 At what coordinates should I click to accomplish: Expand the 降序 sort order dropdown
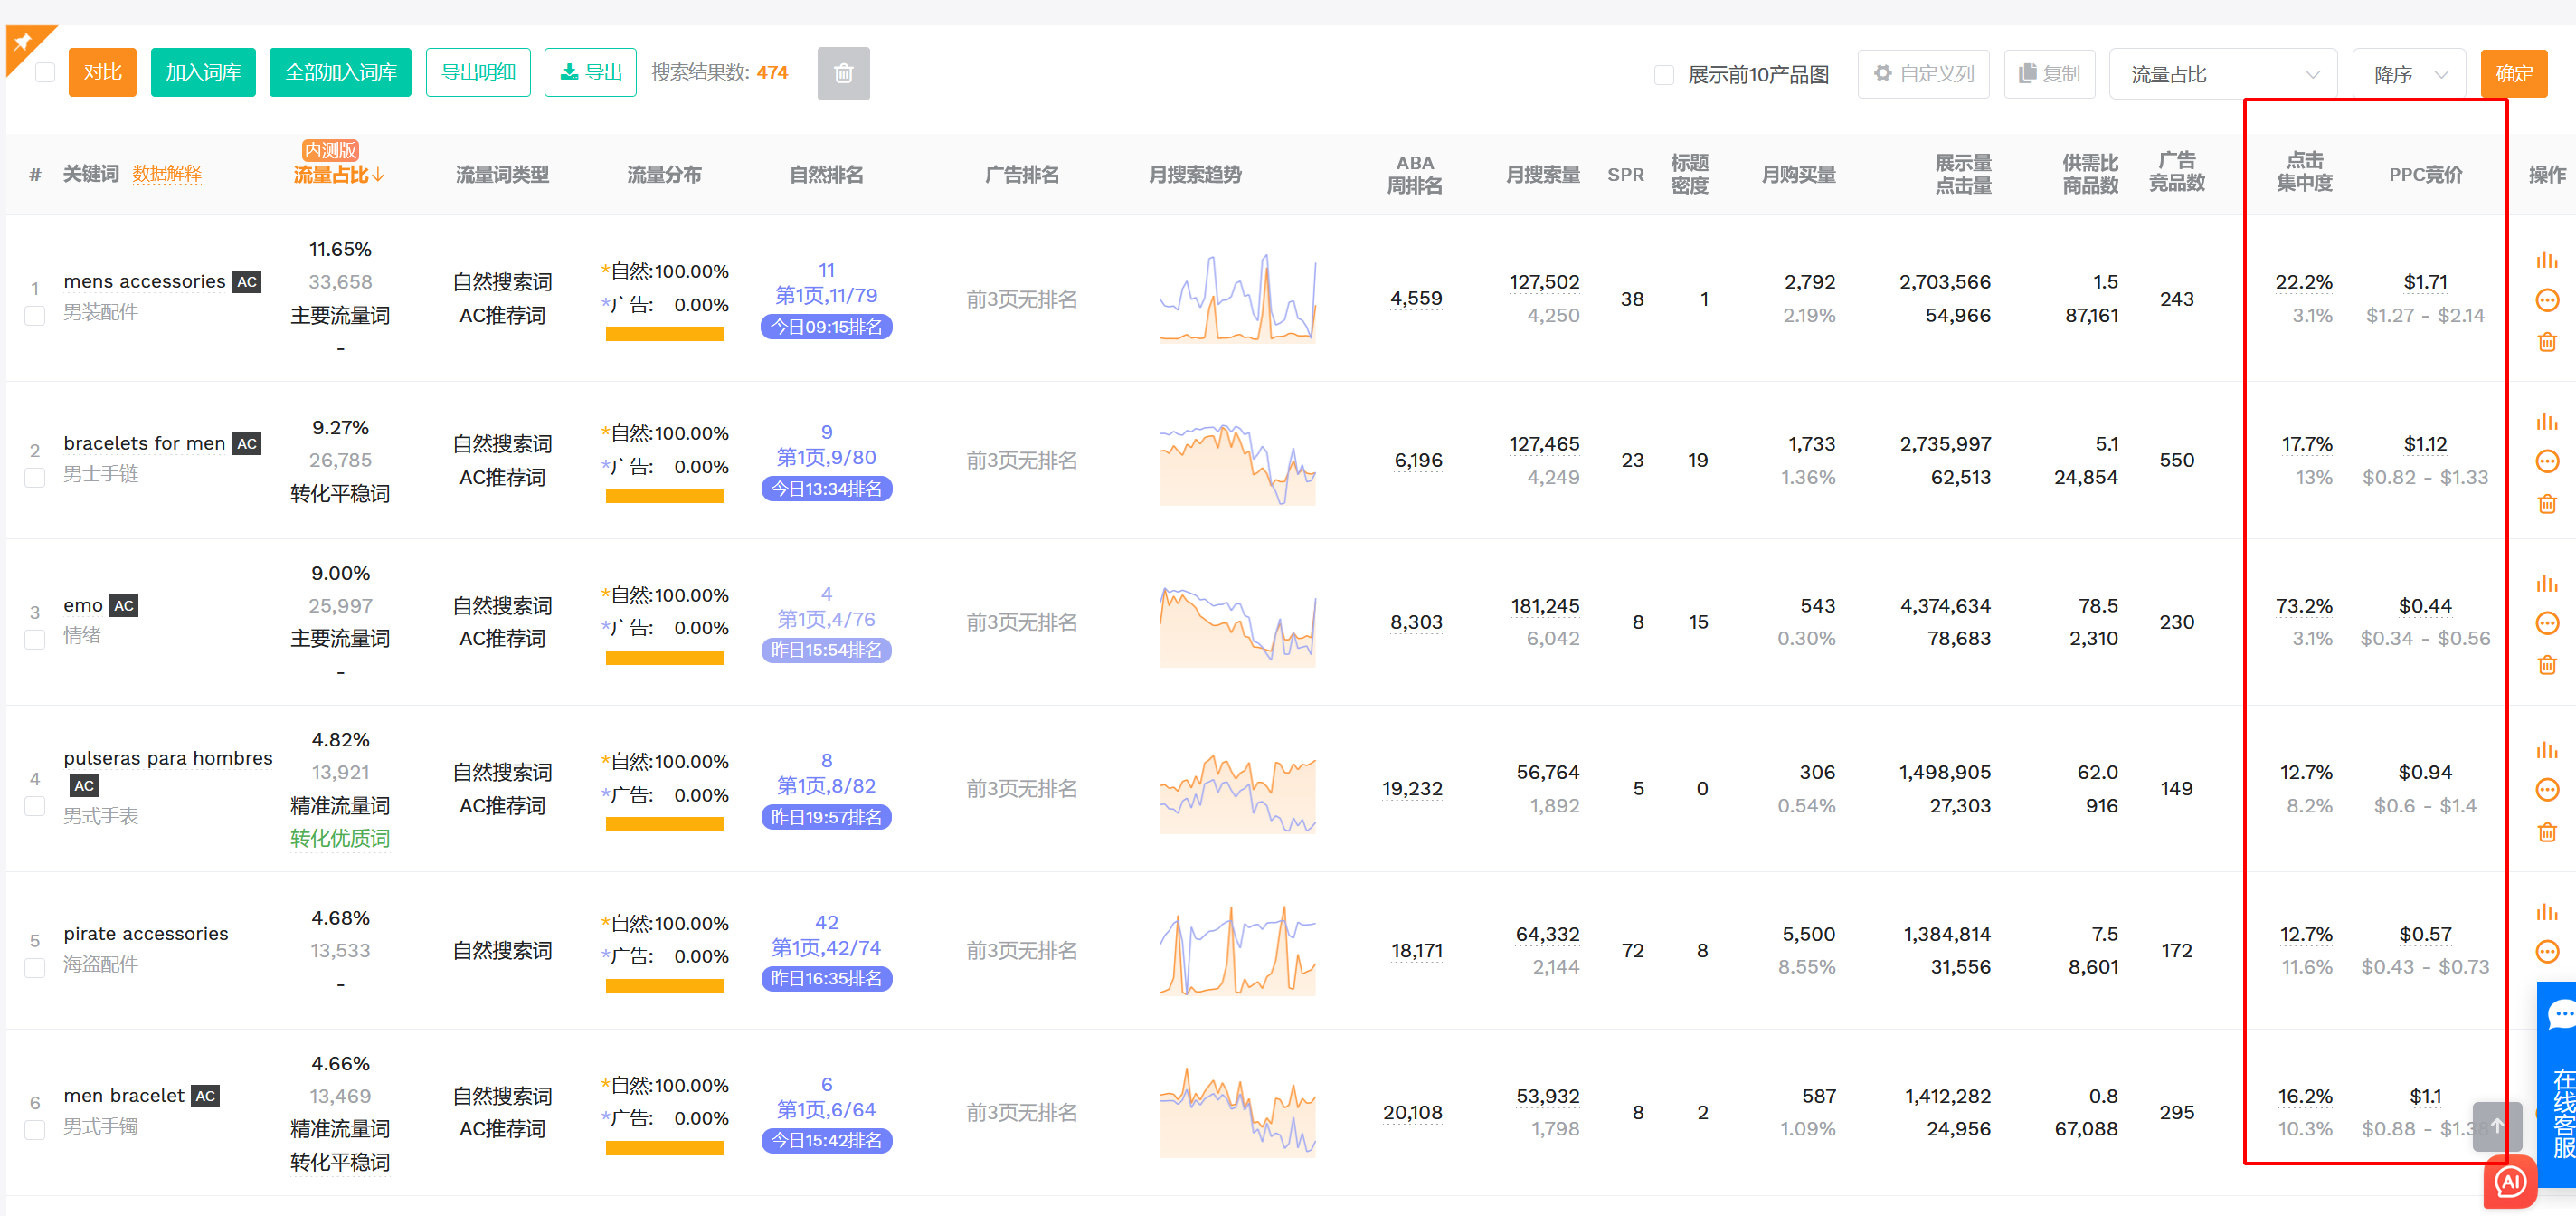2409,75
